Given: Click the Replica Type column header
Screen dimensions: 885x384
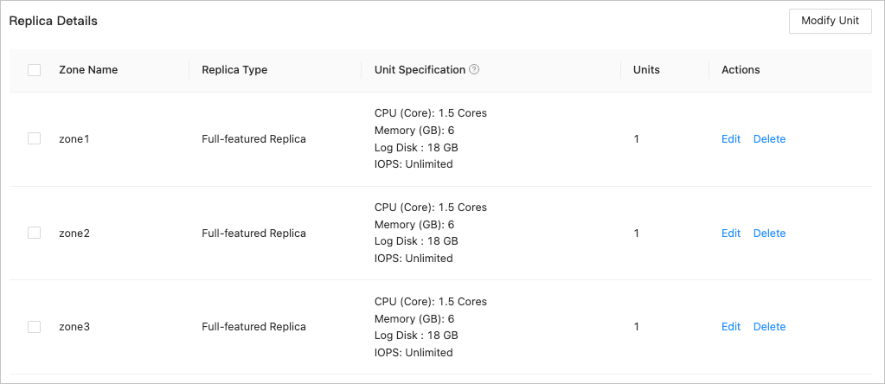Looking at the screenshot, I should (x=234, y=70).
